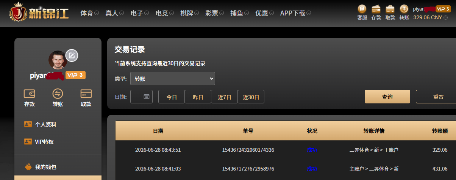Click the VIP 3 badge in header
The width and height of the screenshot is (456, 180).
click(x=443, y=9)
